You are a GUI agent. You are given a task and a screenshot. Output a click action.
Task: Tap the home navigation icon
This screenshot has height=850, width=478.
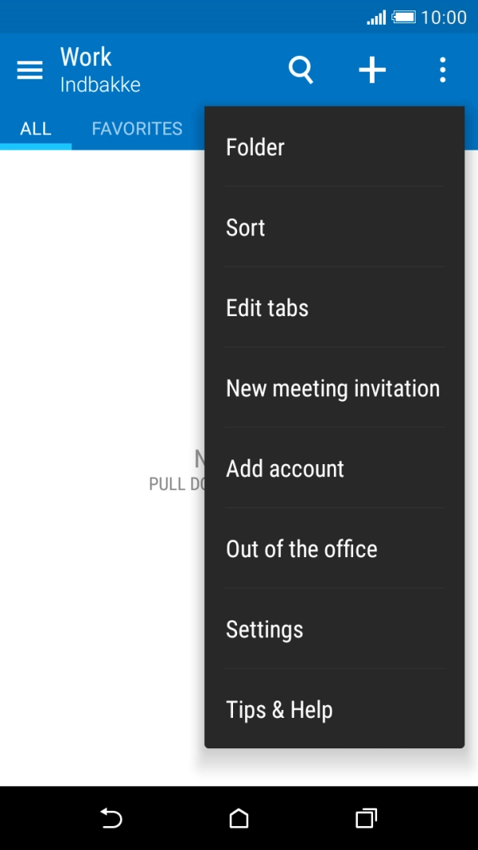239,819
